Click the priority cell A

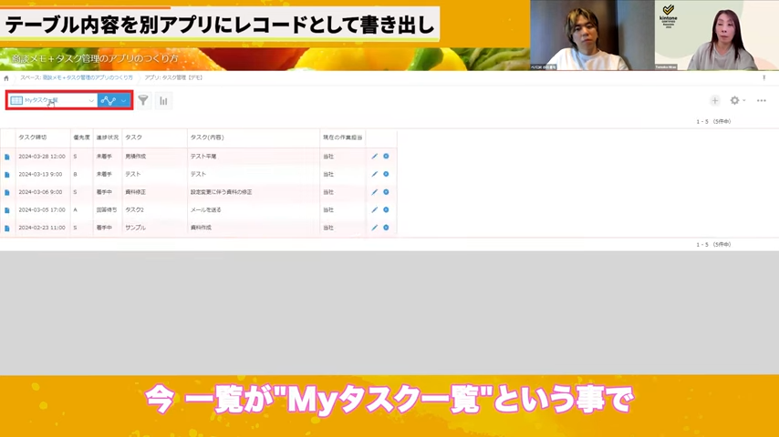pos(76,209)
